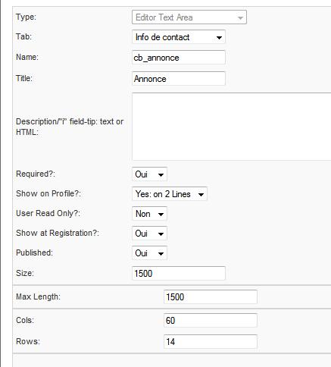Open the Published dropdown

pyautogui.click(x=149, y=253)
